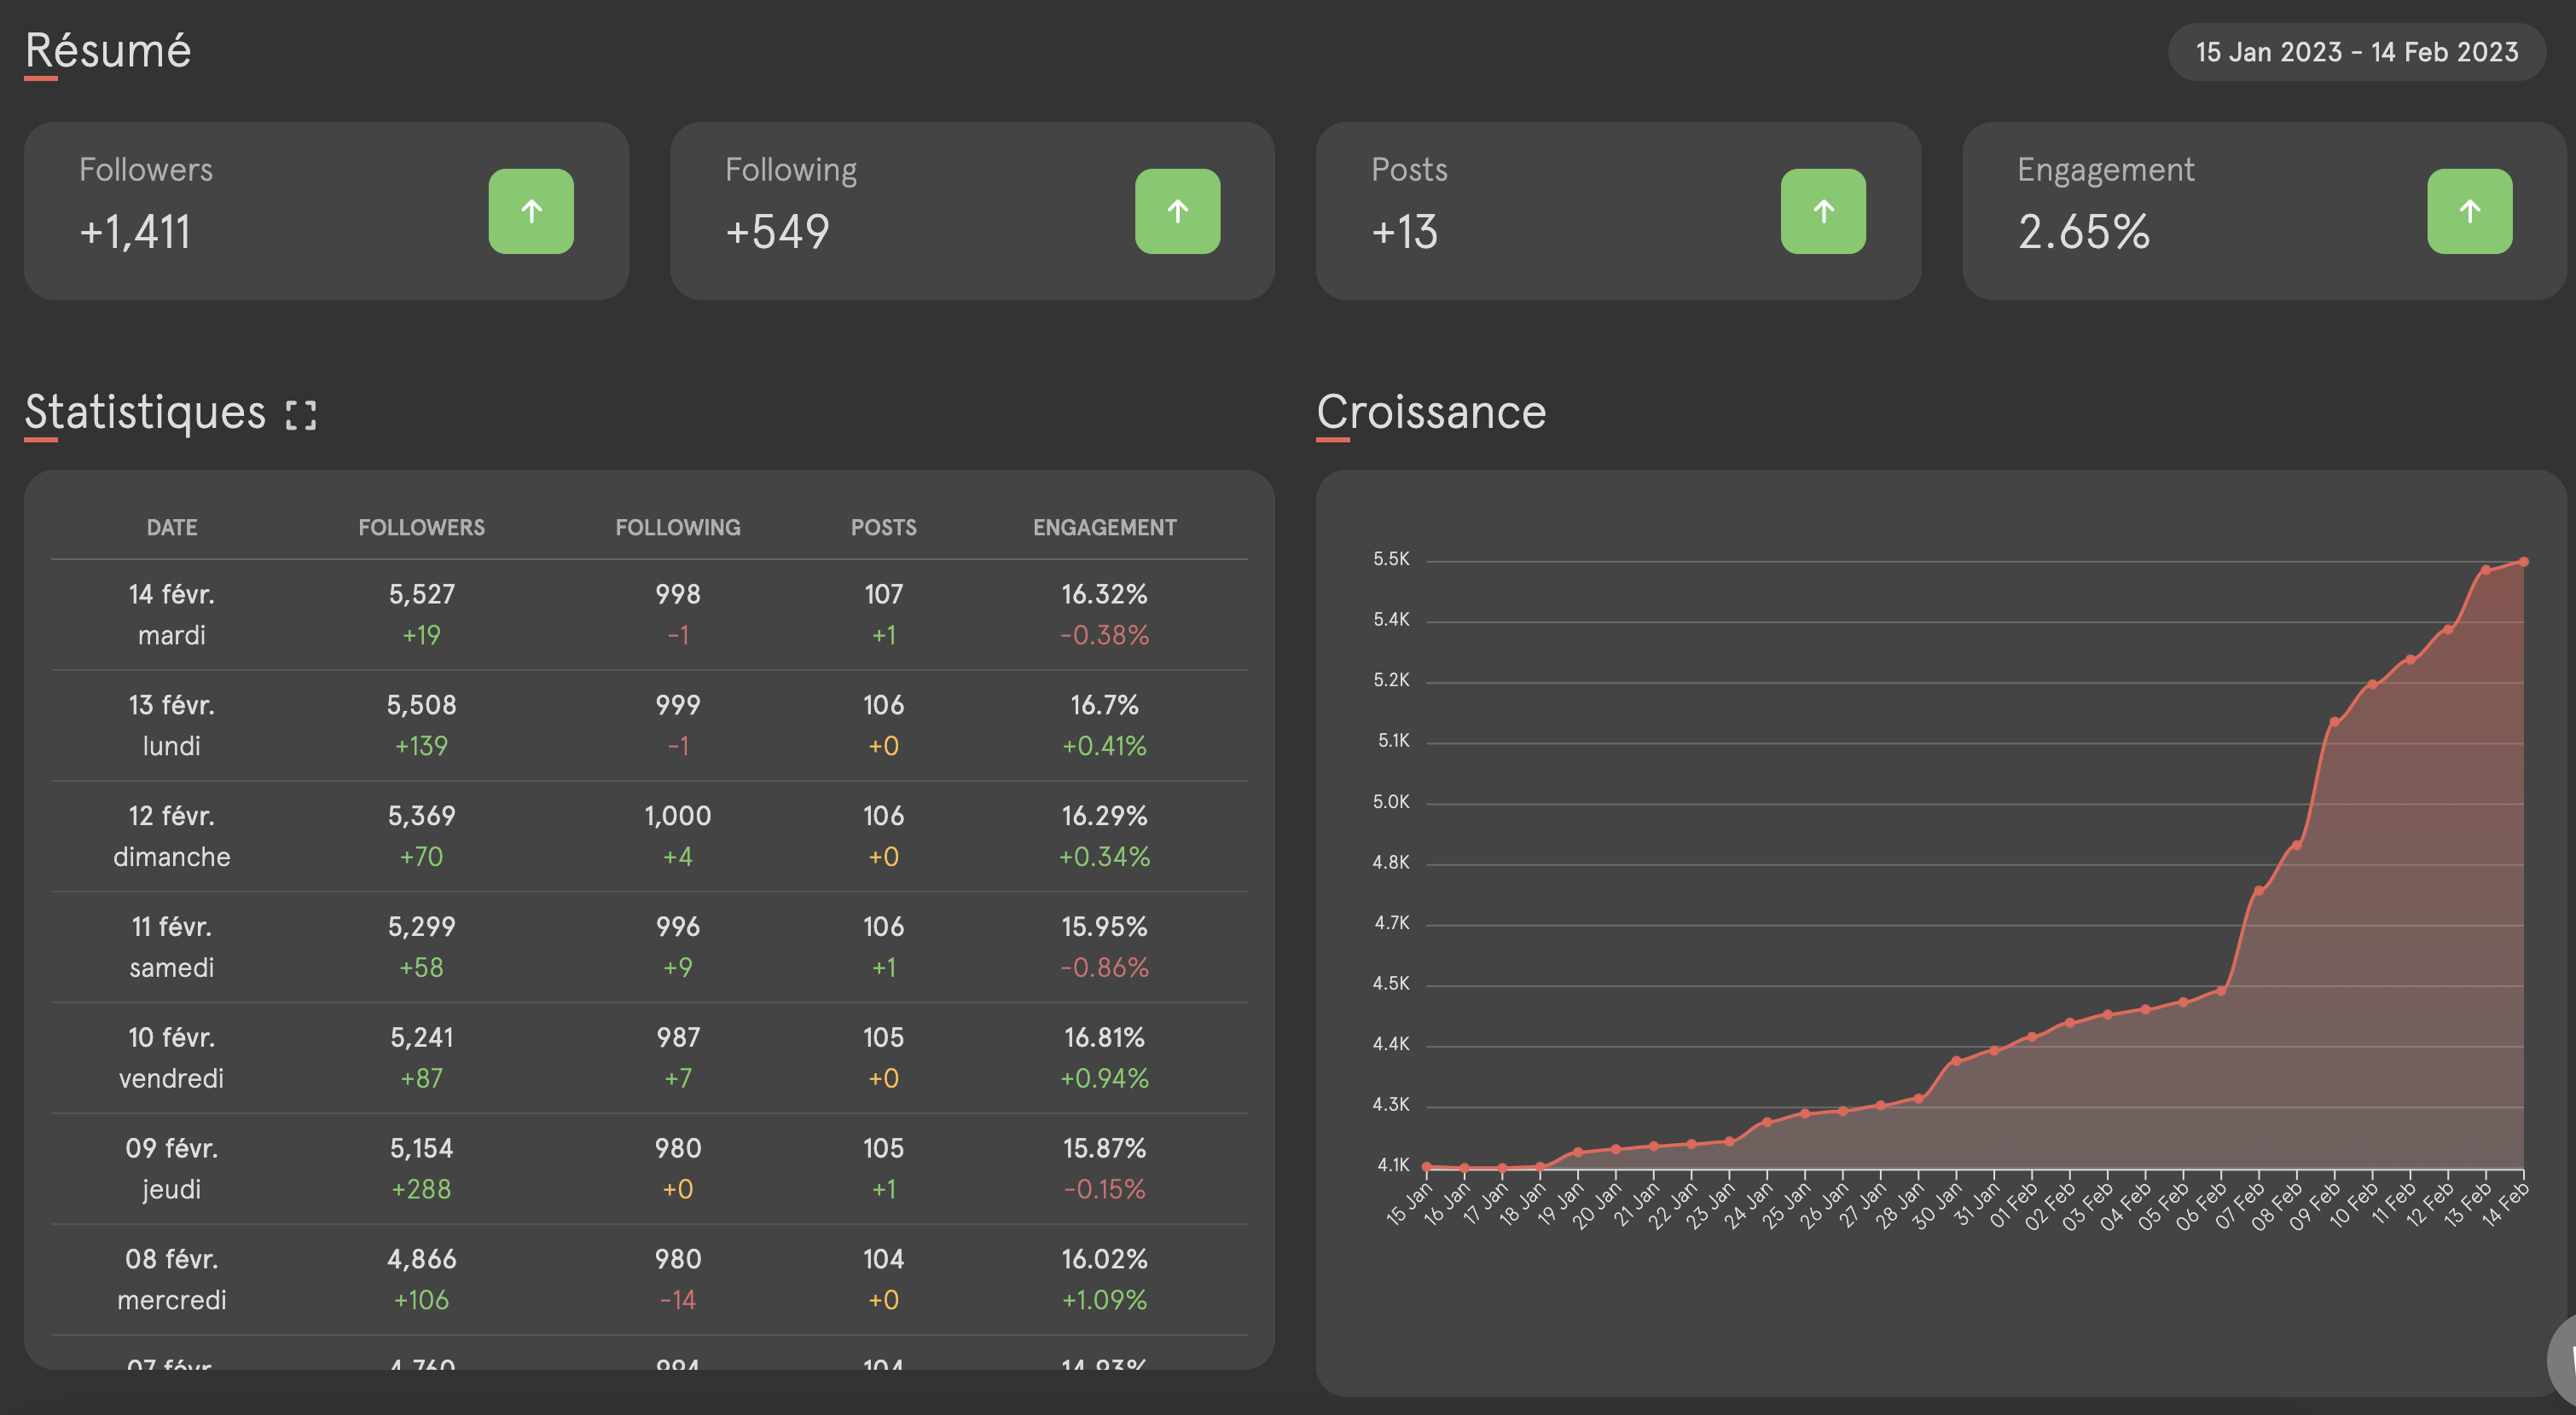Sort by the DATE column header
2576x1415 pixels.
(x=171, y=527)
